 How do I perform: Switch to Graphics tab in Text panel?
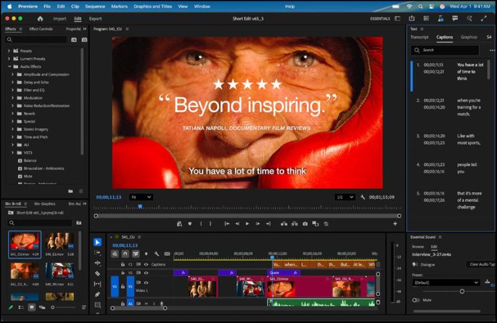pos(469,37)
